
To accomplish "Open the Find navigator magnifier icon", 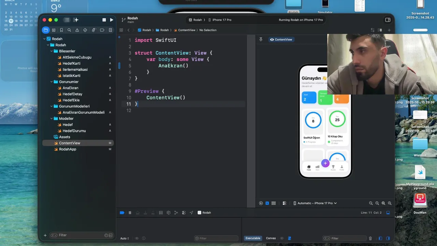I will point(69,30).
